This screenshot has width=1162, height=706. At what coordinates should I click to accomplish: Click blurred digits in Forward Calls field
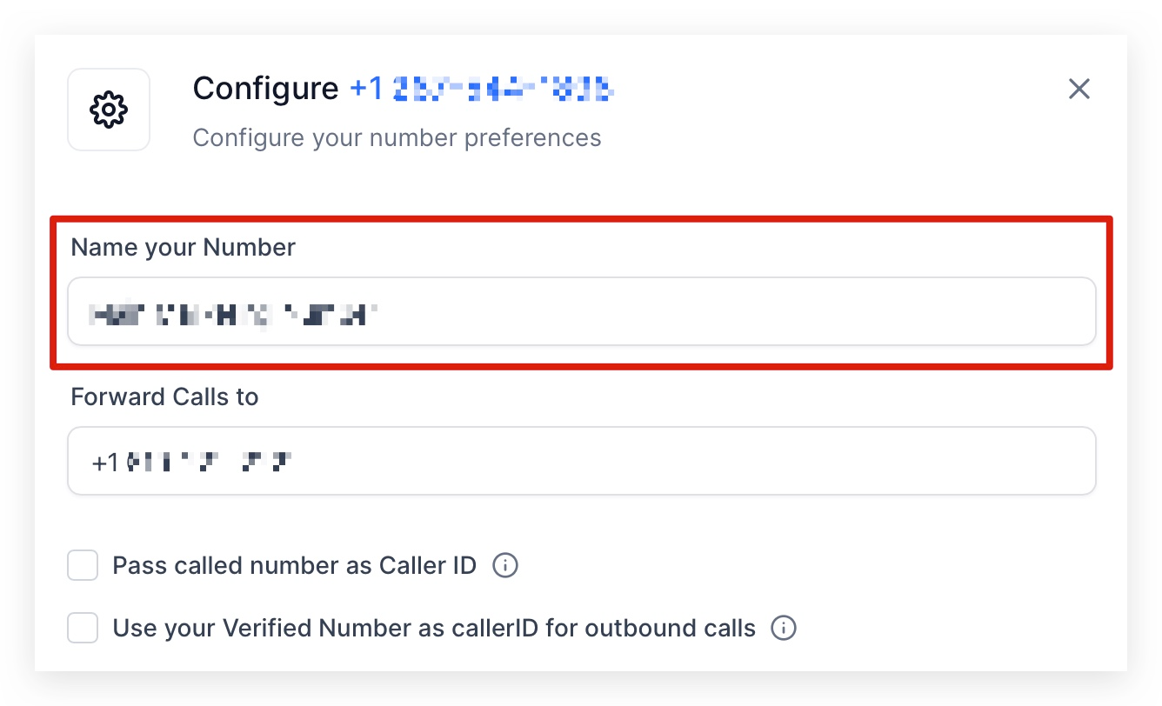(209, 462)
